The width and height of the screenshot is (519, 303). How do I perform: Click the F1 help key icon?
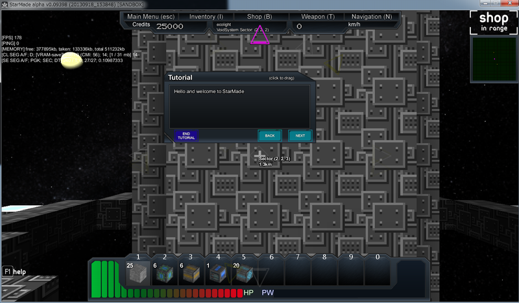tap(7, 272)
